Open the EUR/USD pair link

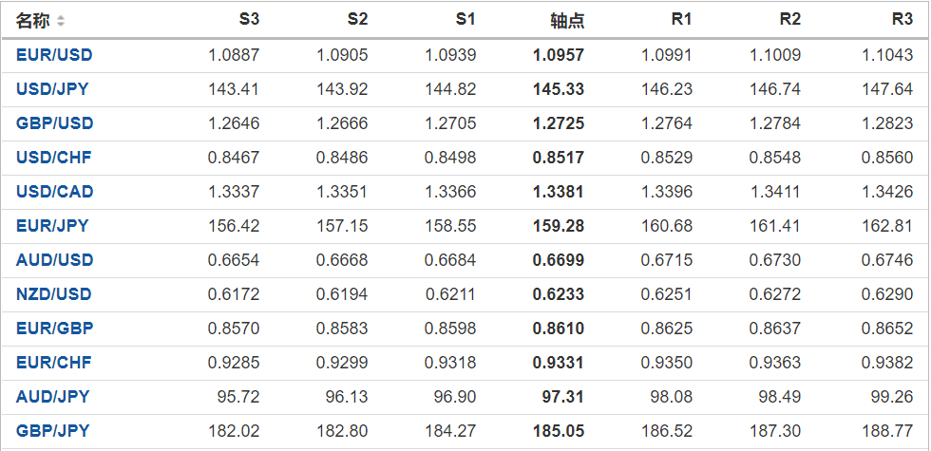pos(54,55)
